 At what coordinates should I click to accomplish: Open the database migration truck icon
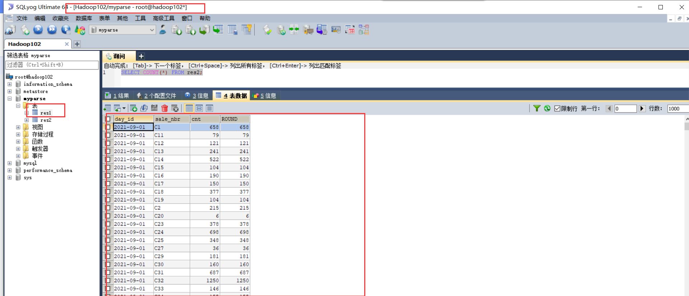(x=308, y=30)
